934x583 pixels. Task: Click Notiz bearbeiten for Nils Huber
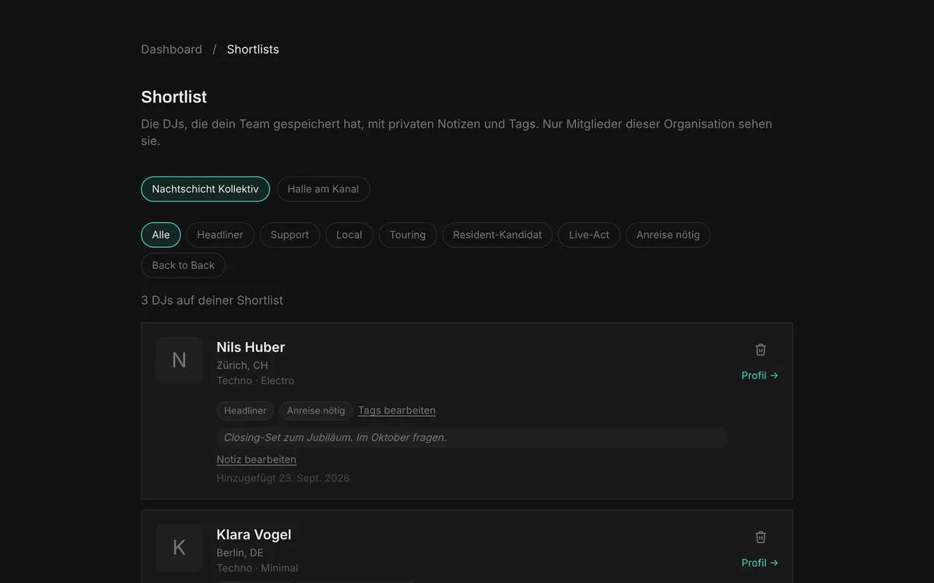pyautogui.click(x=256, y=459)
